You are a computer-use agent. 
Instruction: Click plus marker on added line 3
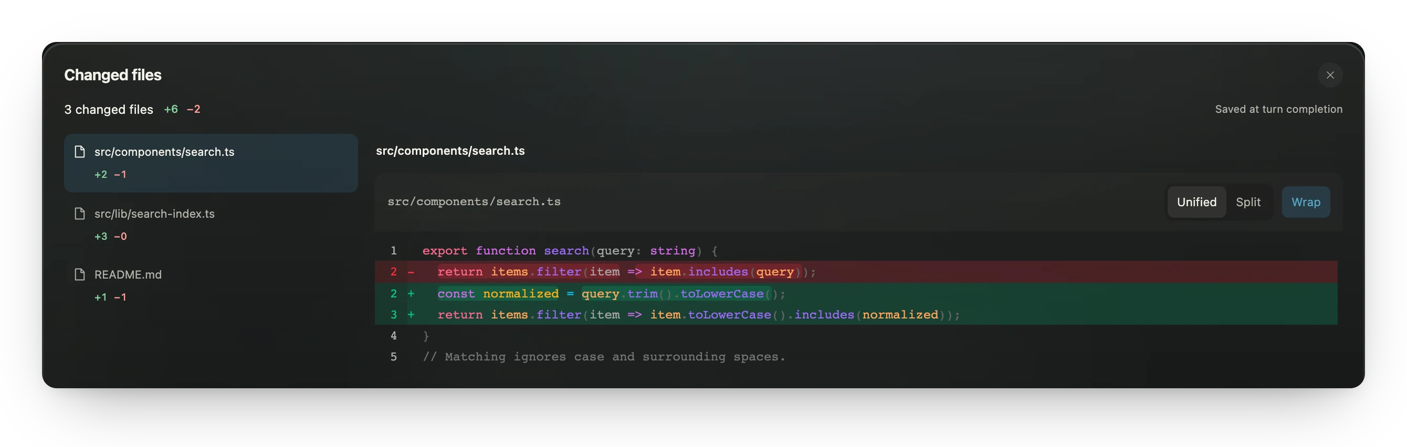coord(411,315)
